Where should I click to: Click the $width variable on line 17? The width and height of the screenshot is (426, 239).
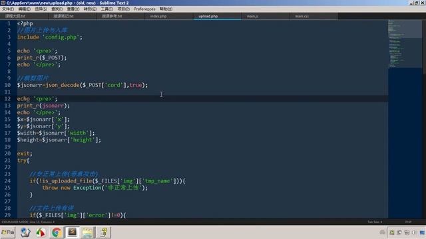click(27, 133)
